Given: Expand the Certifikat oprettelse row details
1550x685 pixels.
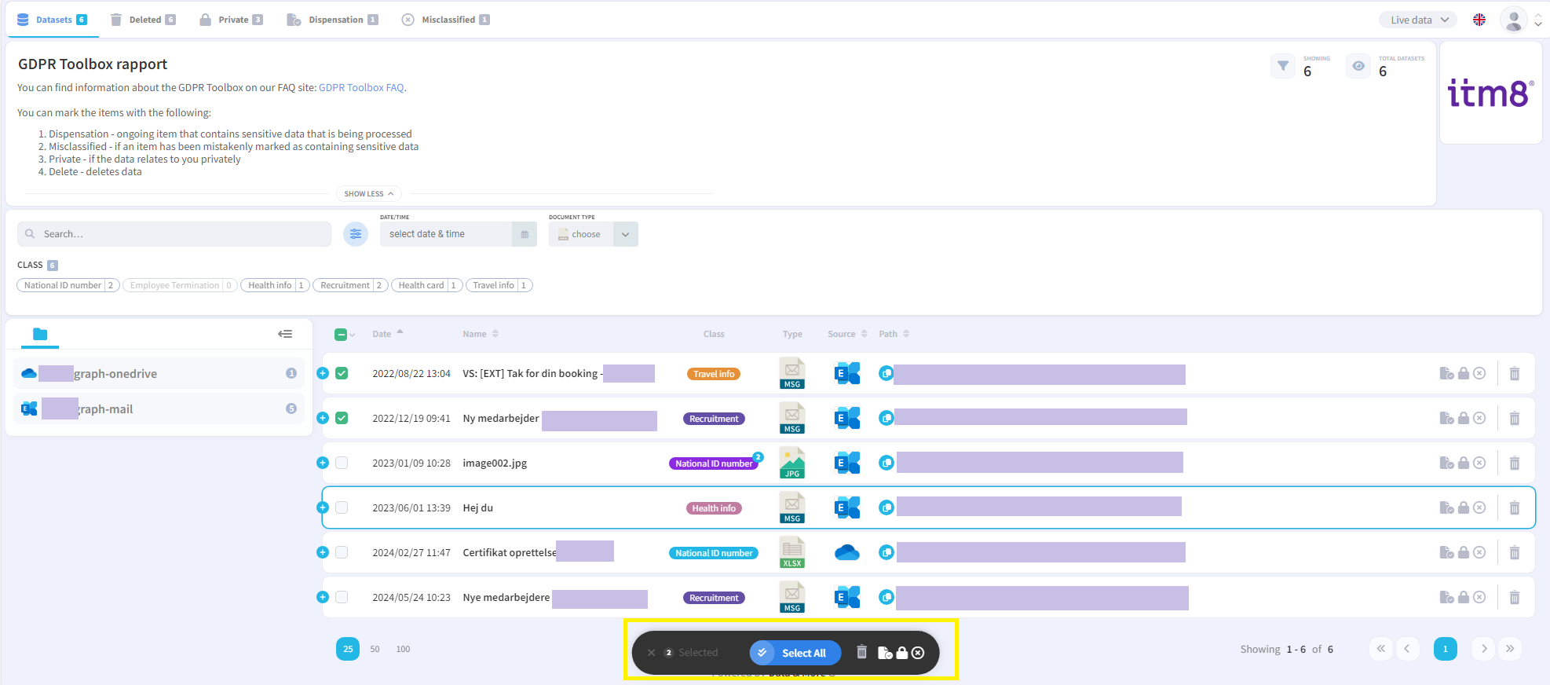Looking at the screenshot, I should click(x=323, y=552).
